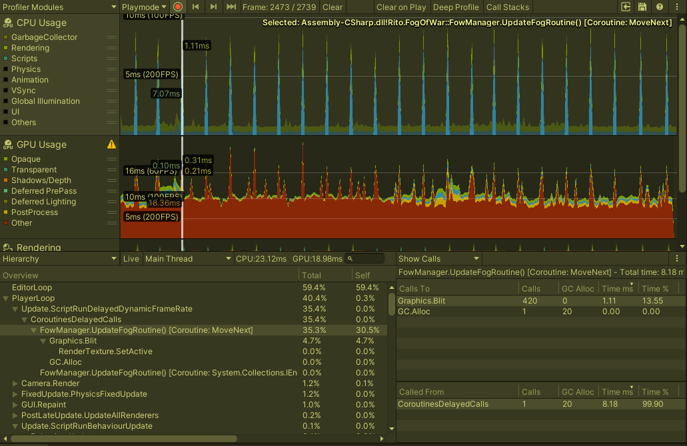Image resolution: width=687 pixels, height=446 pixels.
Task: Open the Show Calls dropdown
Action: [439, 259]
